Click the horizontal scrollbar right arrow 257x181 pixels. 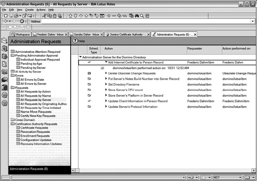[254, 170]
